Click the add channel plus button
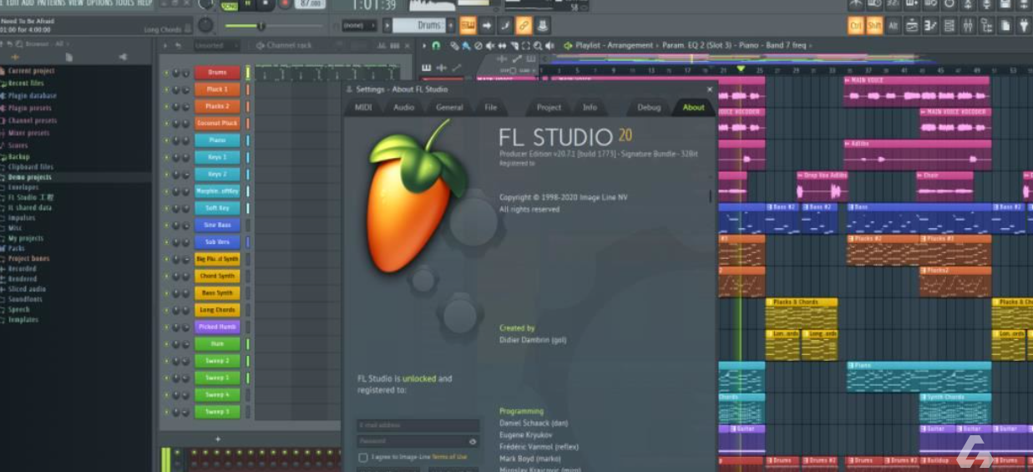 click(x=218, y=439)
